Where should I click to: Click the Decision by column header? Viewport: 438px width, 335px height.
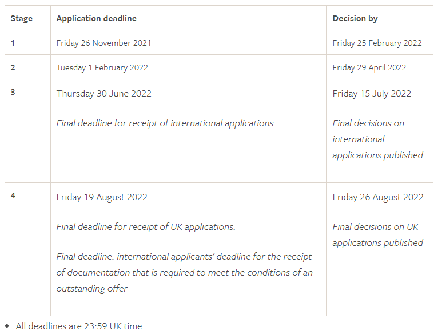point(355,18)
